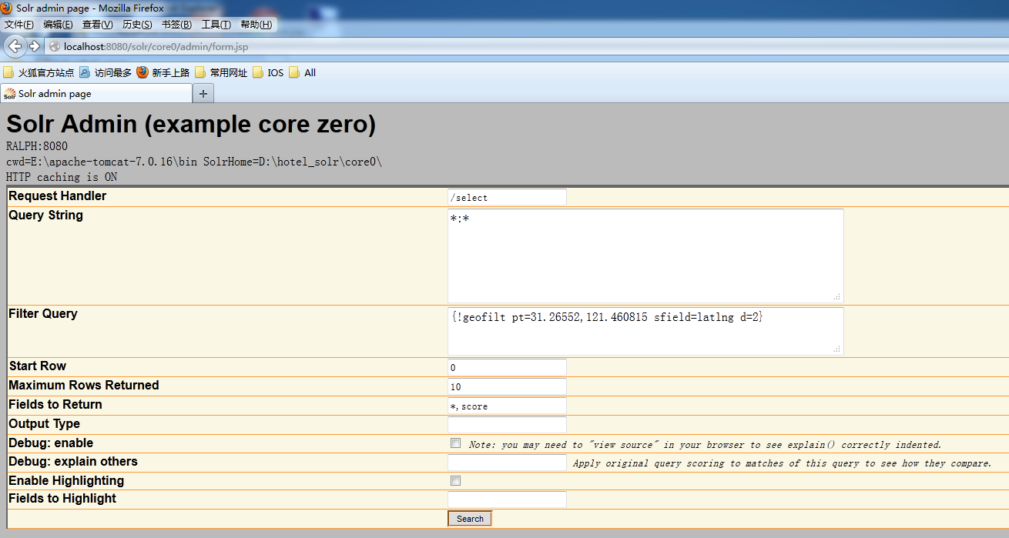Open the IOS bookmark folder
Viewport: 1009px width, 538px height.
[268, 73]
